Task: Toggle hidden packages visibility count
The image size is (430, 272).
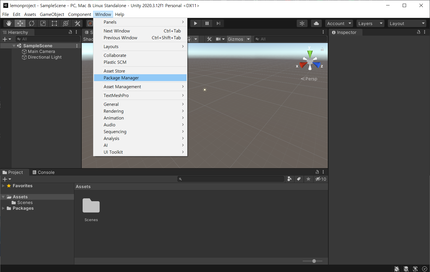Action: (321, 179)
